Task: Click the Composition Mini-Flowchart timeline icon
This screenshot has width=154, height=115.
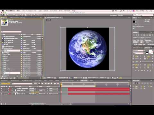Action: 36,84
